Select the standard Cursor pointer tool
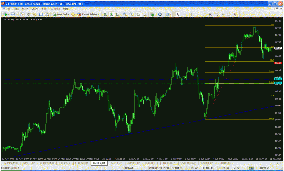Screen dimensions: 284x171 [x=178, y=14]
